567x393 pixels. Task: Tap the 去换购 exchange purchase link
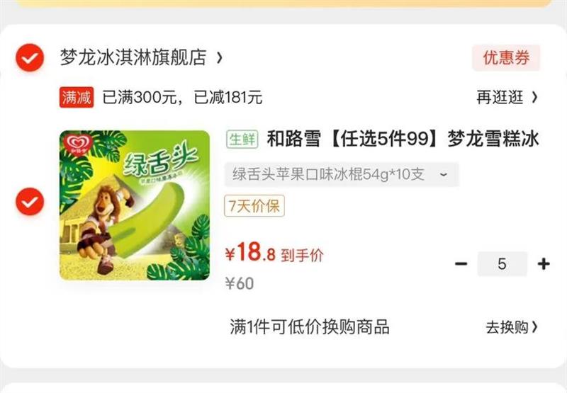(507, 328)
